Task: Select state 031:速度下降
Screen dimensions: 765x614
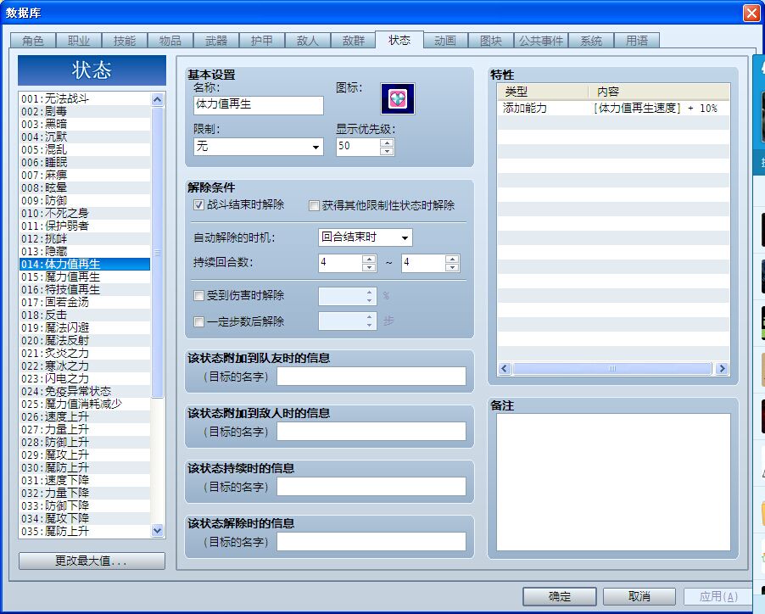Action: tap(85, 480)
